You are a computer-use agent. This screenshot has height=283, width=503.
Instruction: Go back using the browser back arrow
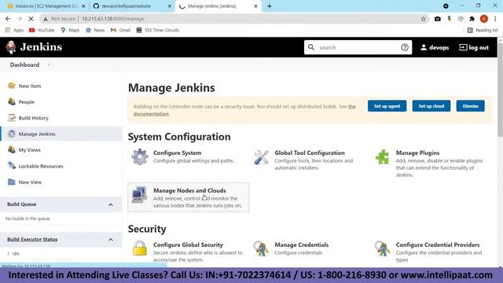8,19
